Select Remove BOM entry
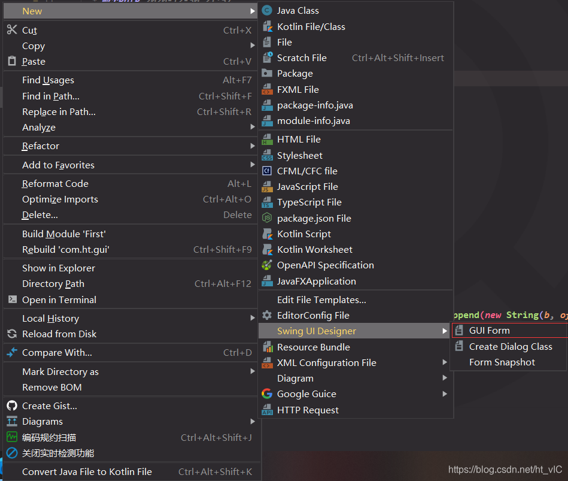 (x=130, y=387)
